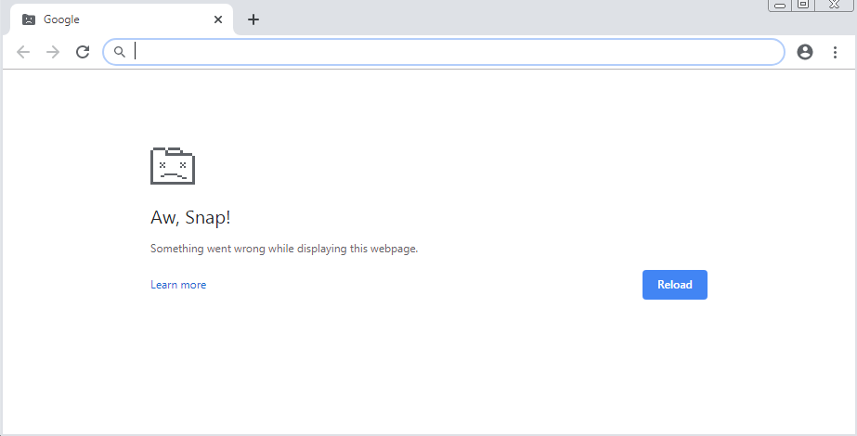Click the forward navigation arrow
The image size is (857, 436).
click(53, 52)
